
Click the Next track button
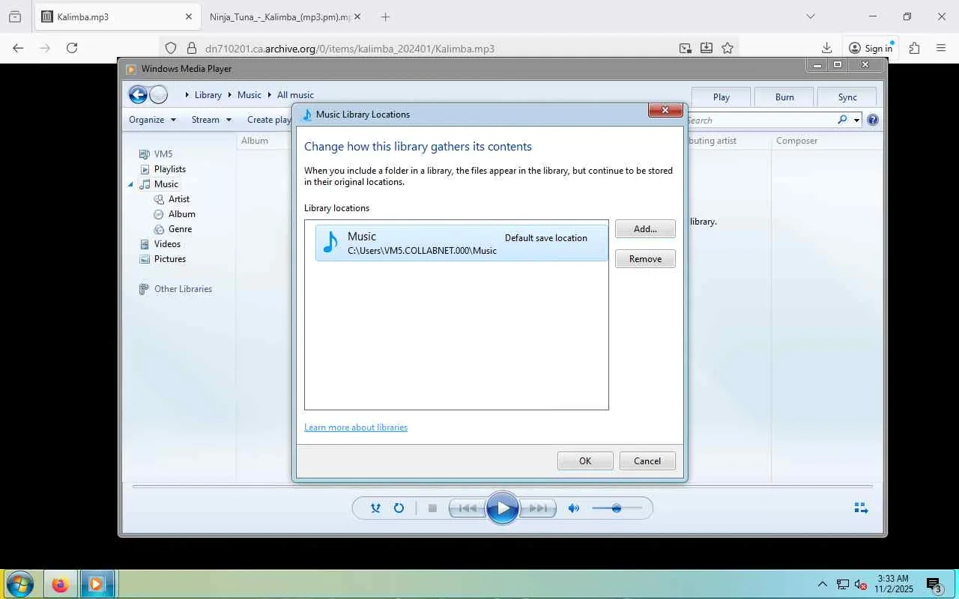coord(538,508)
